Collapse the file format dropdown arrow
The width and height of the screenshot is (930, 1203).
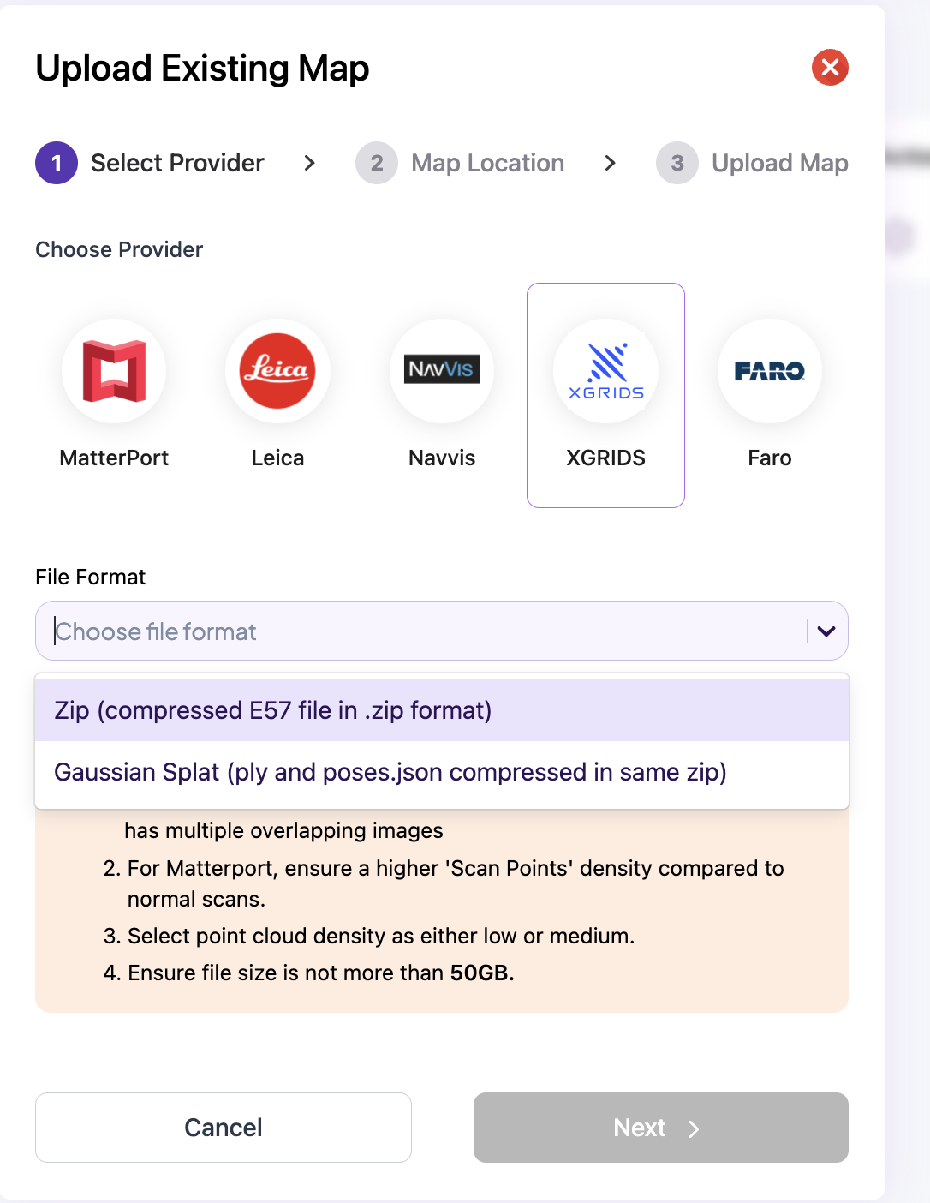coord(826,631)
